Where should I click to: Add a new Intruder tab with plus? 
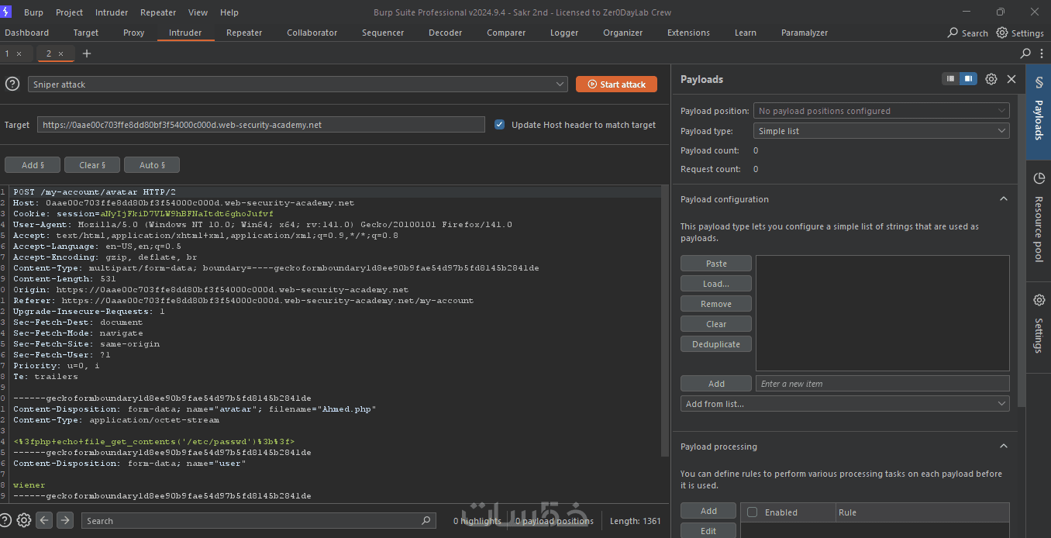click(x=87, y=53)
